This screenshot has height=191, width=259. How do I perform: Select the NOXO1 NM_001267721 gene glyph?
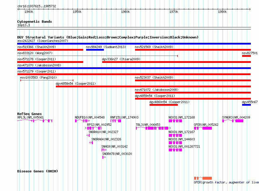175,150
